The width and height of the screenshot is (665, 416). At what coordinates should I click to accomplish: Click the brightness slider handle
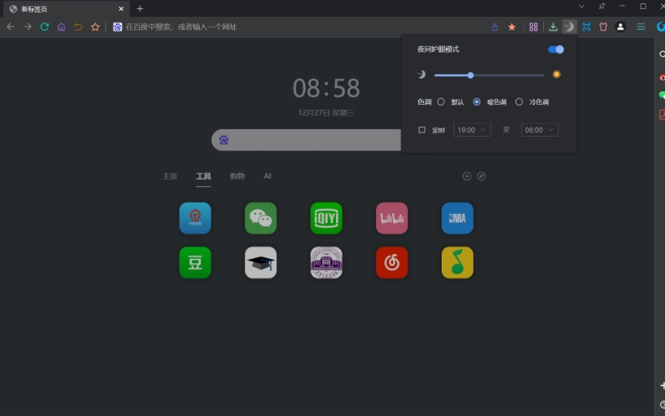470,75
